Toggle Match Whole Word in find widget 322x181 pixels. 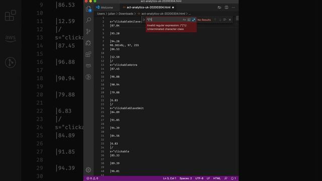pyautogui.click(x=189, y=20)
